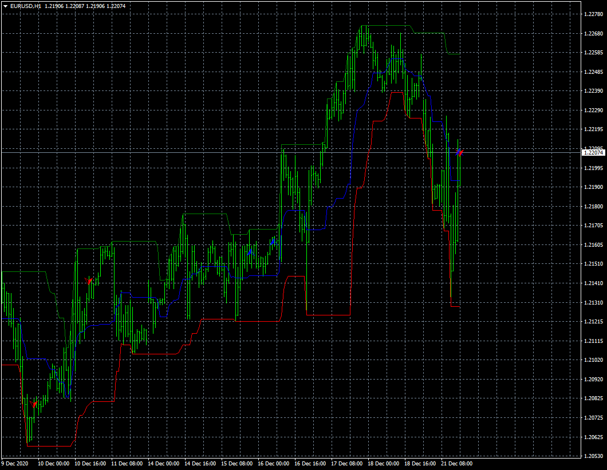Select the blue arrow marker near 16 Dec 00:00

pos(273,242)
